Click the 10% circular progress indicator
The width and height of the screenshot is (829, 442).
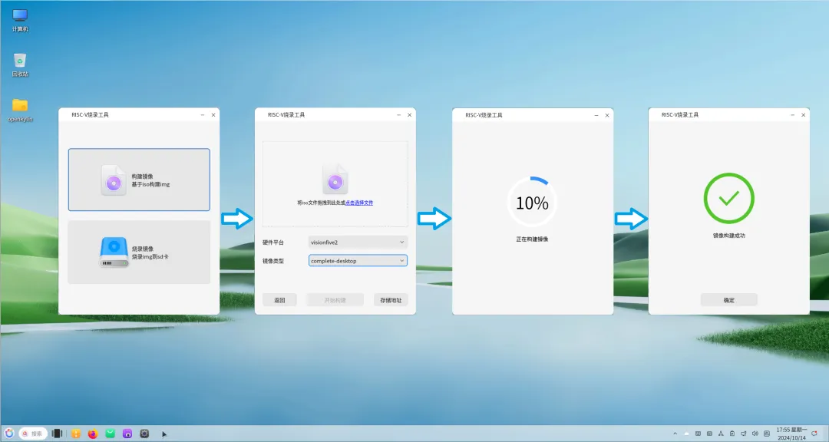[x=532, y=203]
